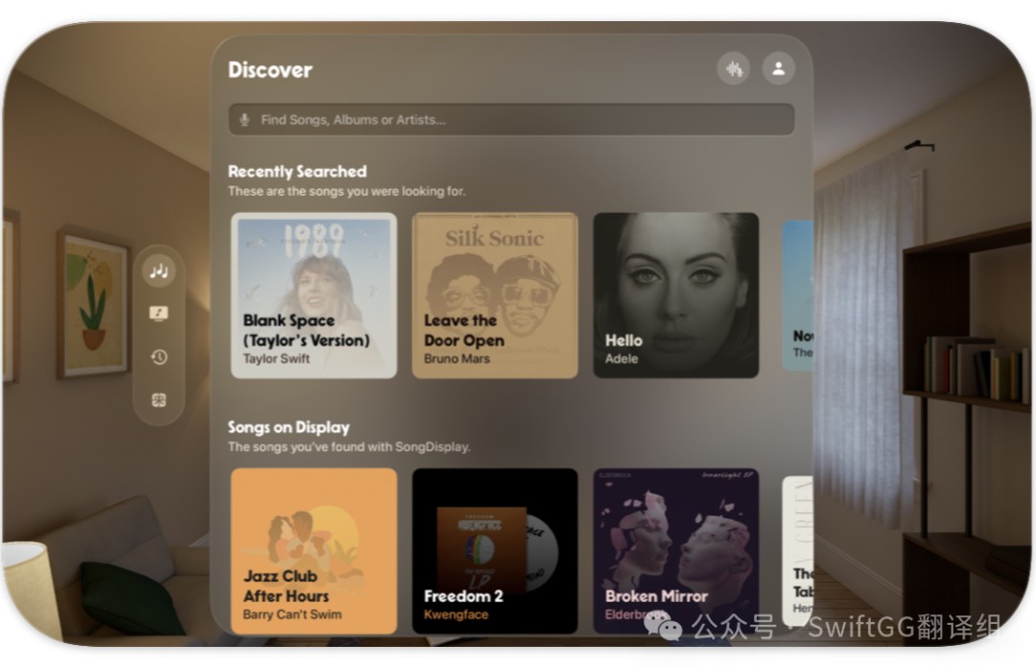1036x668 pixels.
Task: Select the Songs on Display heading
Action: (x=289, y=427)
